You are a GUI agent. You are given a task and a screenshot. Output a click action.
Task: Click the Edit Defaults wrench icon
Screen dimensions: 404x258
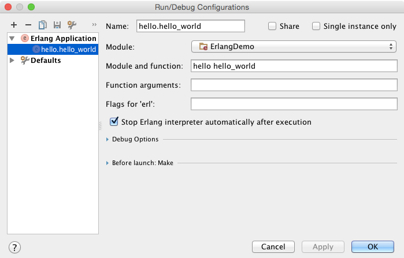click(72, 25)
